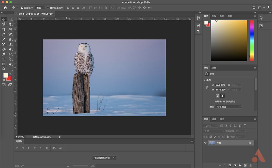Click the add layer mask icon
The height and width of the screenshot is (168, 272).
coord(230,165)
